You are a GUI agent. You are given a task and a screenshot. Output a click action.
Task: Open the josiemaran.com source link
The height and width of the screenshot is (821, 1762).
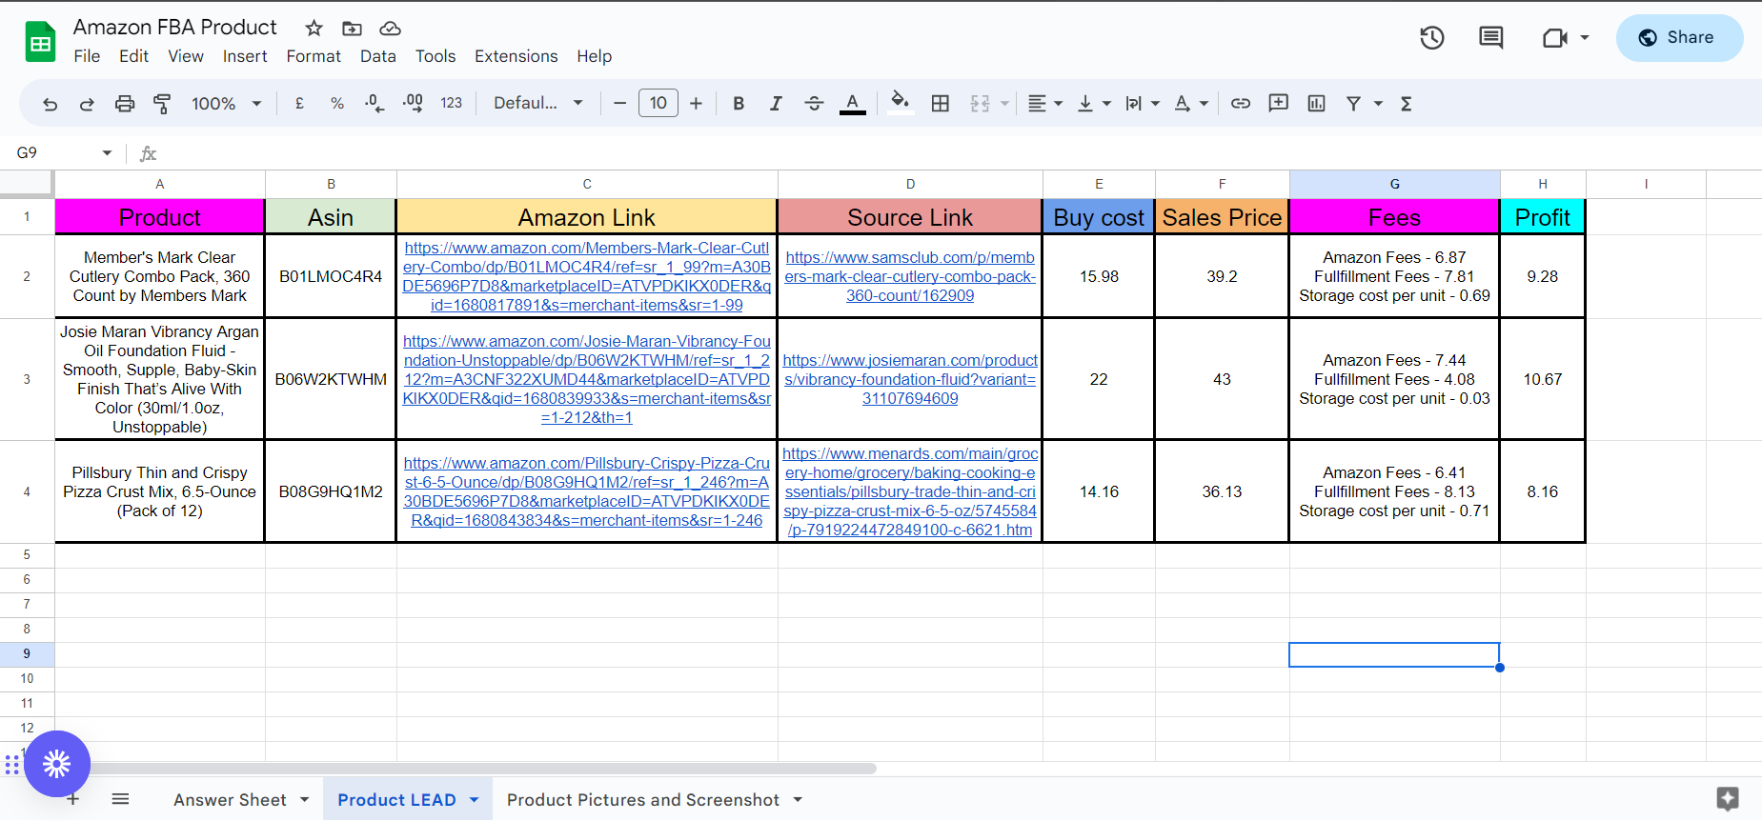pyautogui.click(x=910, y=380)
